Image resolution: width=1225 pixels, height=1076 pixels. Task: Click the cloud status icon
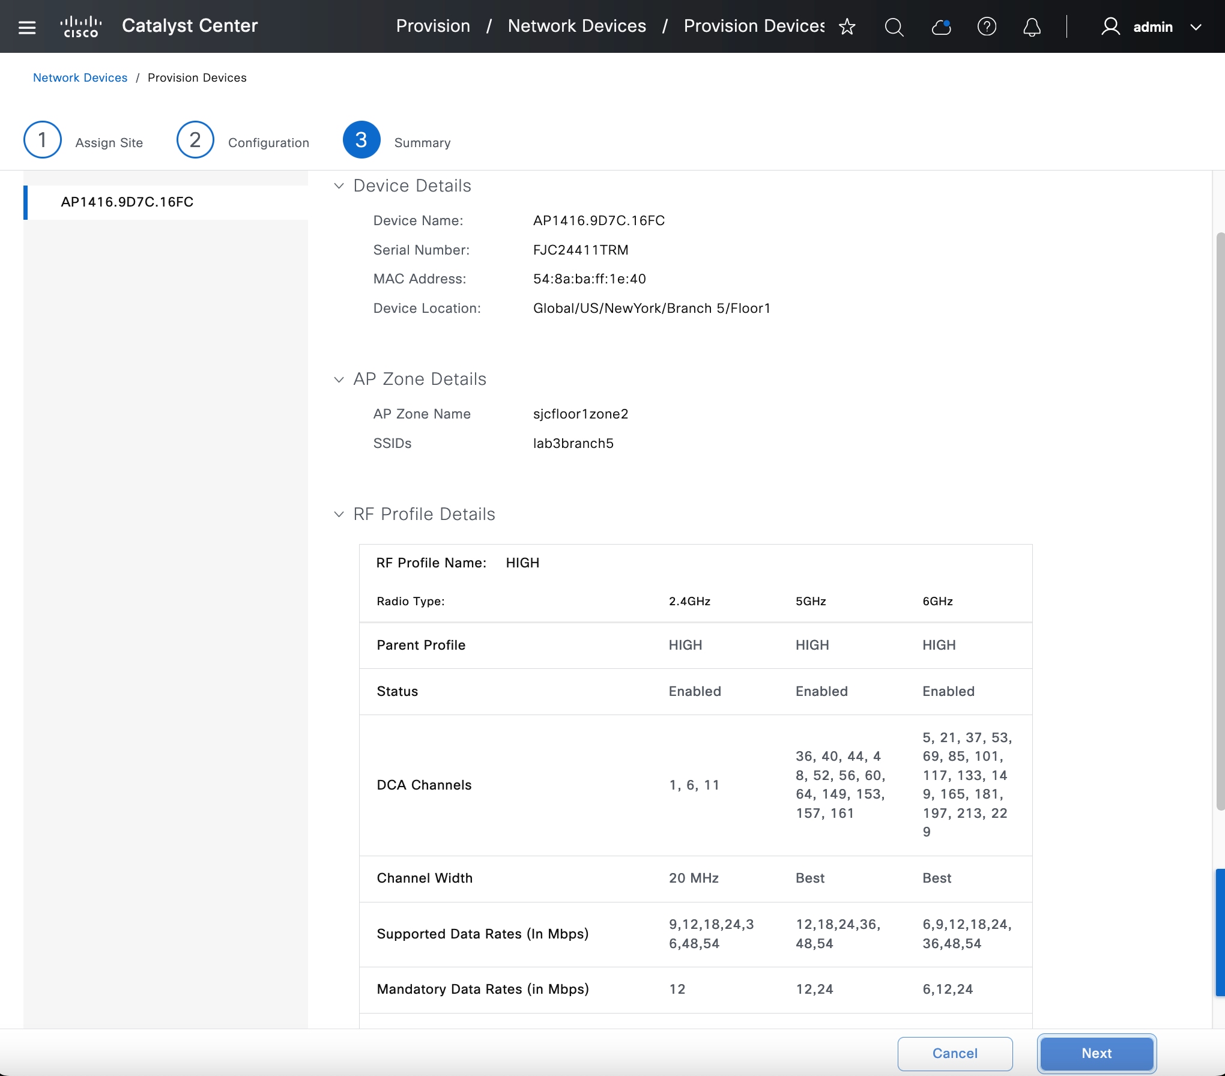pyautogui.click(x=941, y=27)
